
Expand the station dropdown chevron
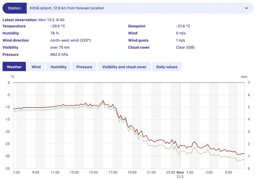(x=246, y=8)
